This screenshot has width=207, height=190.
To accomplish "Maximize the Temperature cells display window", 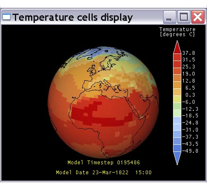I will coord(184,17).
